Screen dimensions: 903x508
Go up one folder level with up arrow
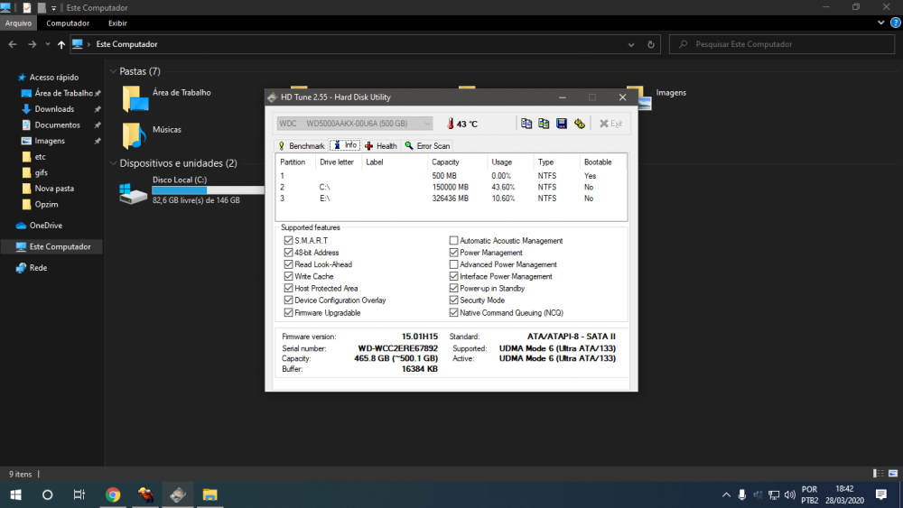[61, 44]
